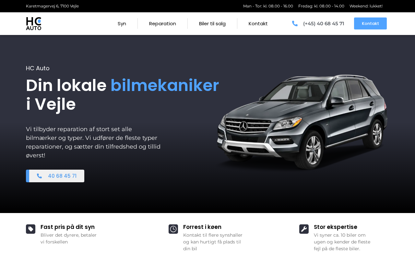Call via the 40 68 45 71 hero button

(55, 176)
